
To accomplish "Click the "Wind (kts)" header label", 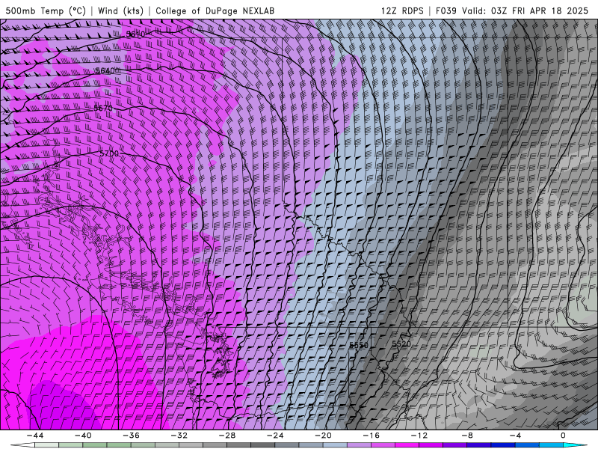I will 120,10.
